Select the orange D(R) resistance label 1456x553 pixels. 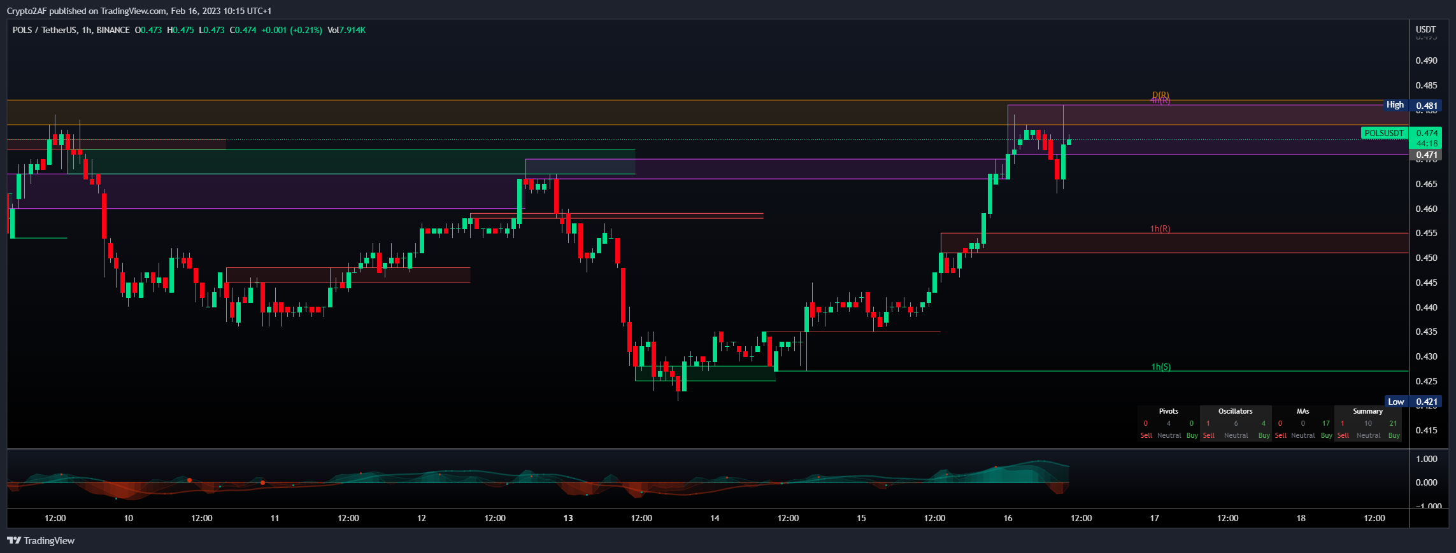pos(1160,95)
